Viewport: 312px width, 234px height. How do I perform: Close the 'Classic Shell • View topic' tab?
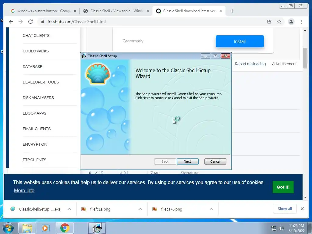(148, 11)
